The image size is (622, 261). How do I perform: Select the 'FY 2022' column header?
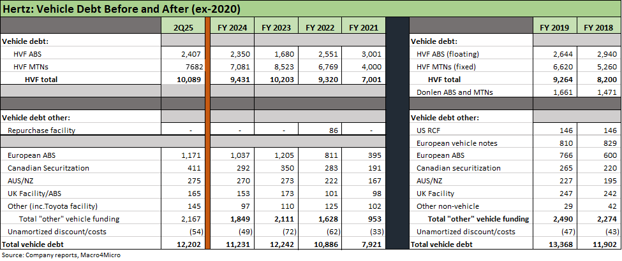point(320,28)
